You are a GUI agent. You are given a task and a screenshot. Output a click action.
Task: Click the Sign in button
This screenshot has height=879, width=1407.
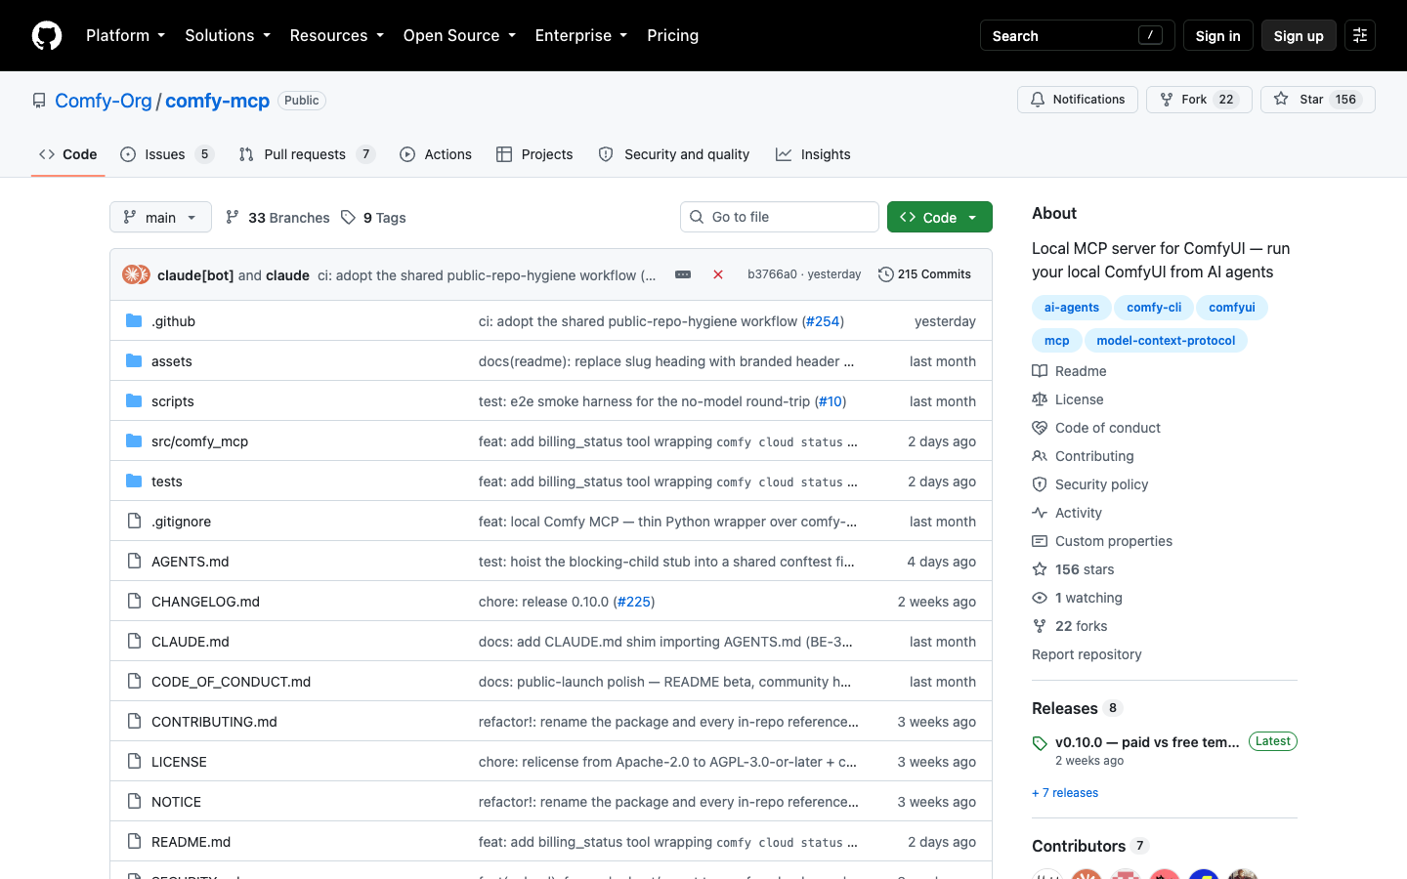coord(1217,35)
